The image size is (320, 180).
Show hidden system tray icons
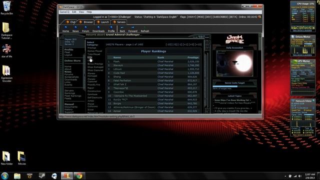click(x=285, y=176)
